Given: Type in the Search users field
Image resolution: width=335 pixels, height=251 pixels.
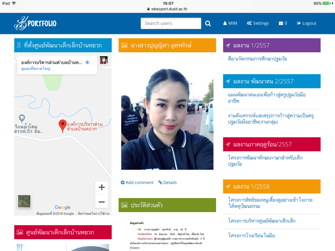Looking at the screenshot, I should pyautogui.click(x=171, y=23).
